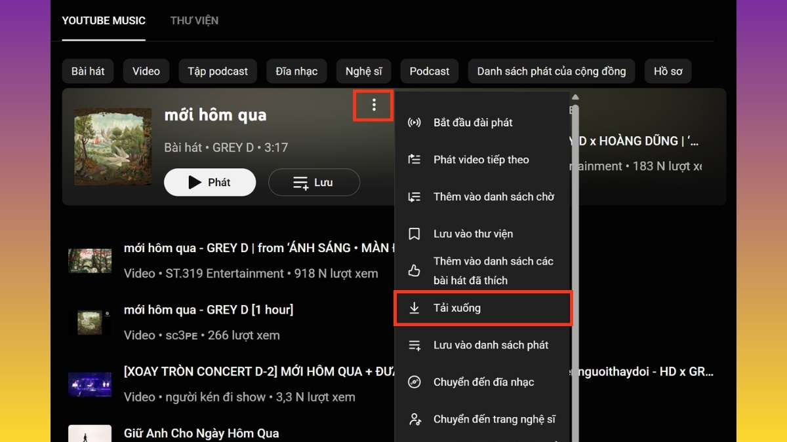Click the scroll-up arrow of the context menu
The image size is (787, 442).
coord(575,98)
